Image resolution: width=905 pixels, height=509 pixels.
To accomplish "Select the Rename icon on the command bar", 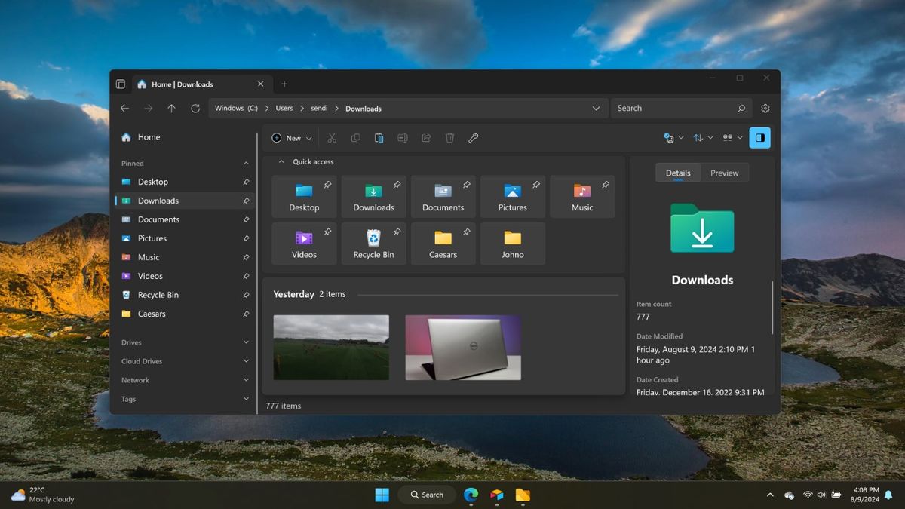I will click(402, 137).
